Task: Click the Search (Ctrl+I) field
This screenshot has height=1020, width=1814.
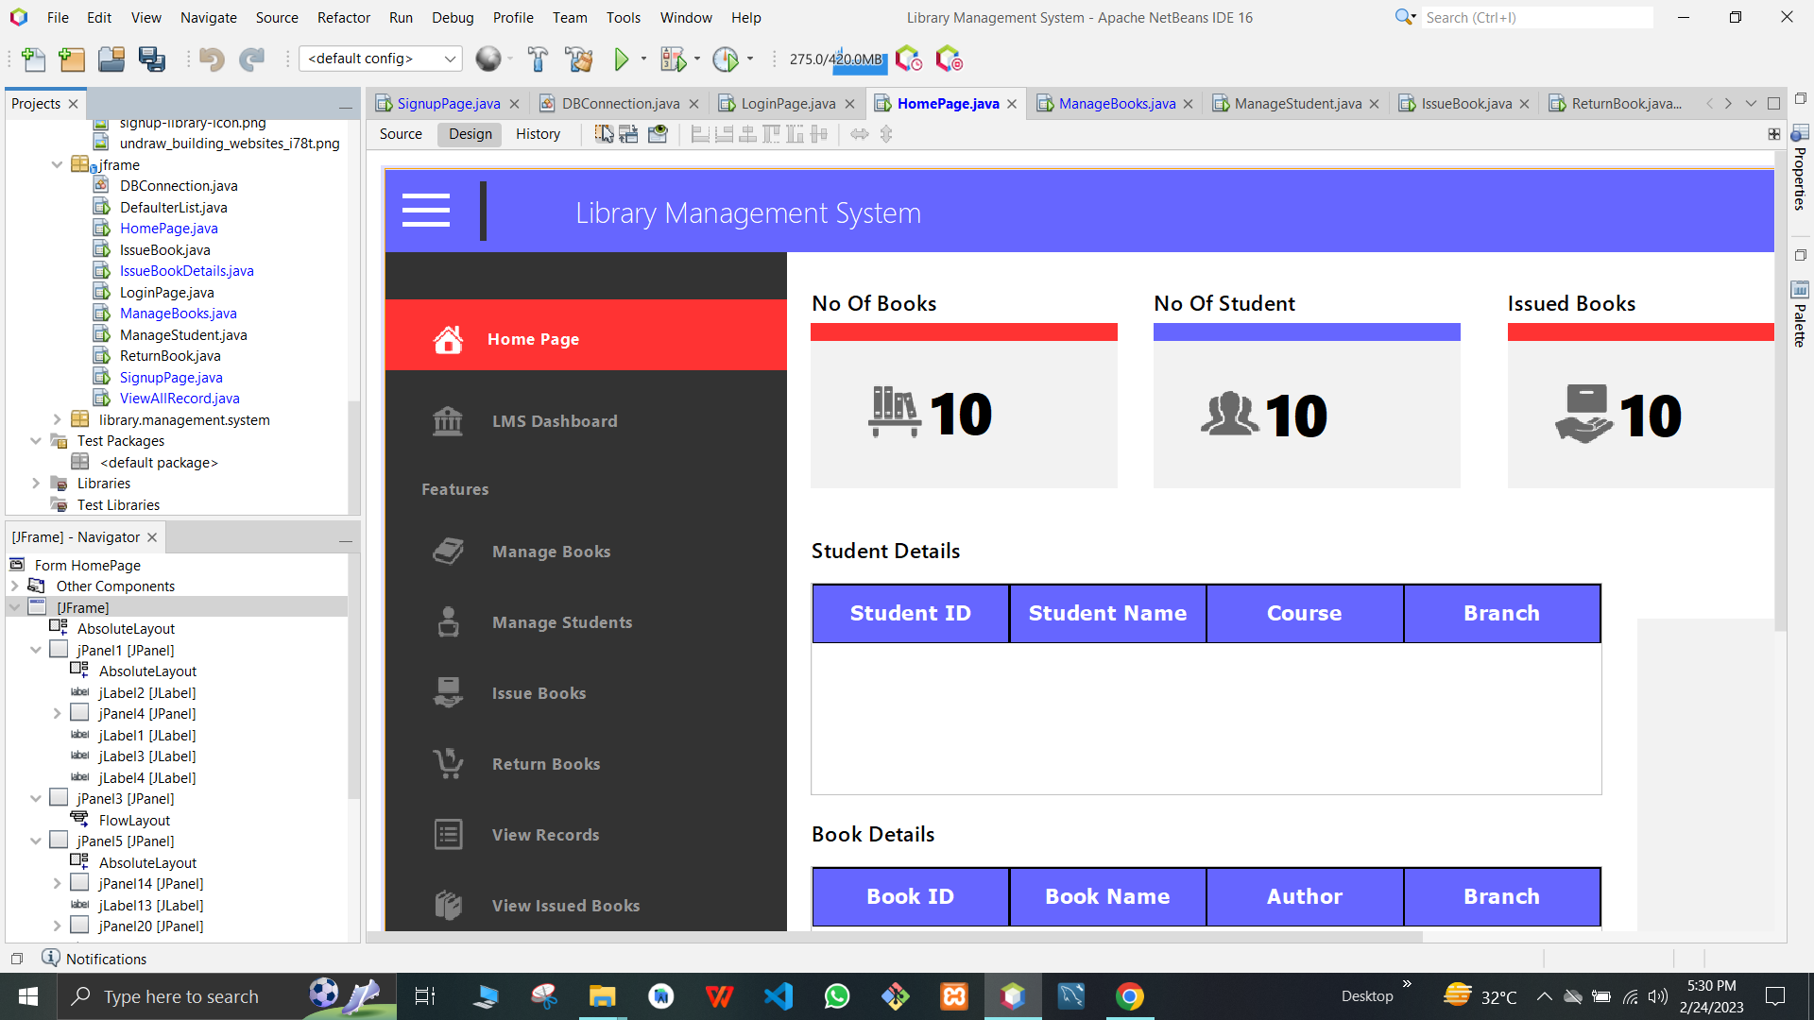Action: (x=1537, y=17)
